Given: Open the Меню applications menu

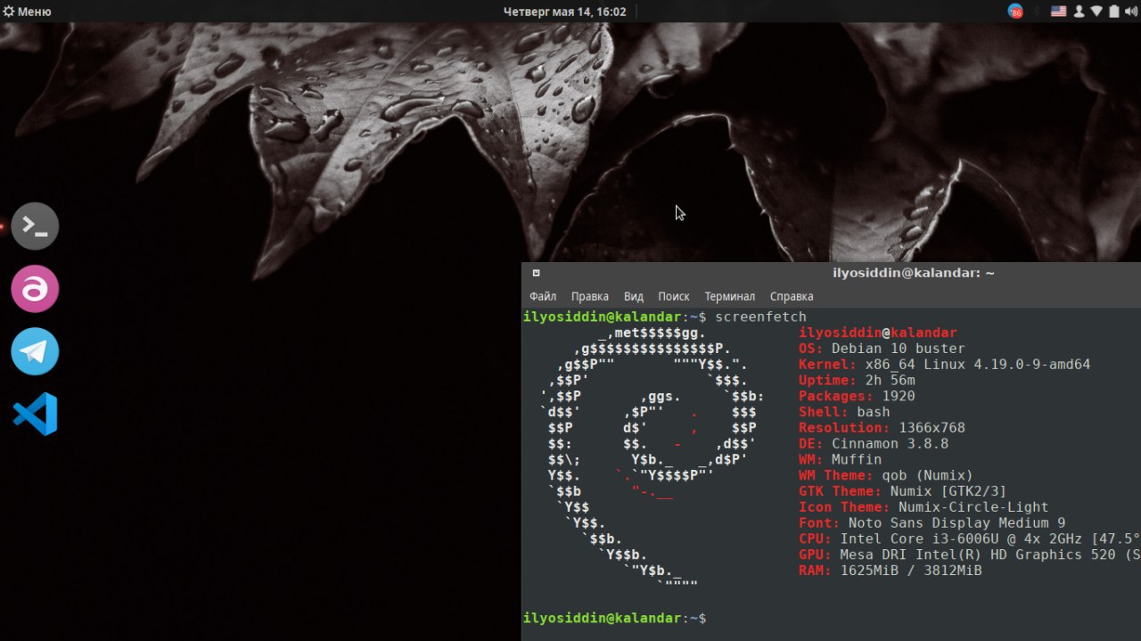Looking at the screenshot, I should pos(27,12).
